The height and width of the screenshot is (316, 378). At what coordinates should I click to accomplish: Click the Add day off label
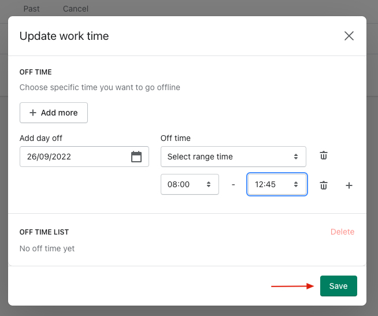(41, 138)
